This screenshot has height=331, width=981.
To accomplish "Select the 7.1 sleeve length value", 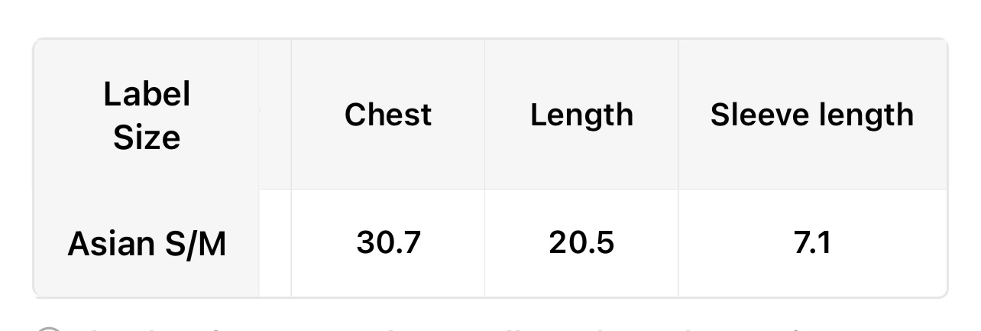I will click(x=811, y=243).
